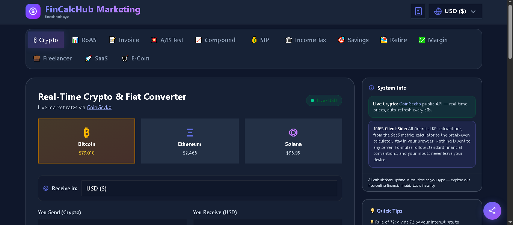Click the 100% Client-Side info box
This screenshot has height=225, width=513.
pyautogui.click(x=422, y=144)
